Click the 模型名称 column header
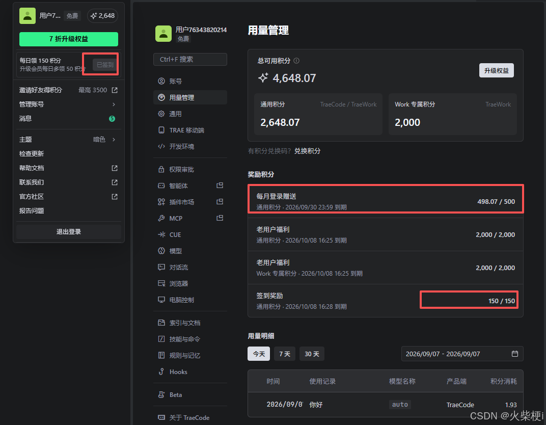Viewport: 546px width, 425px height. coord(402,381)
